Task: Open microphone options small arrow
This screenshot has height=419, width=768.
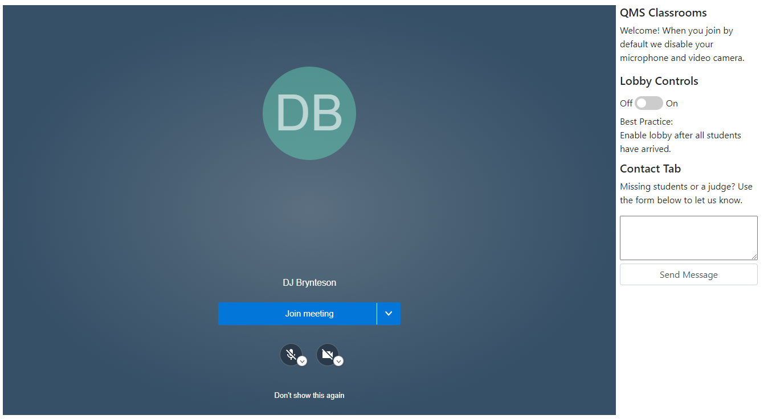Action: [x=303, y=362]
